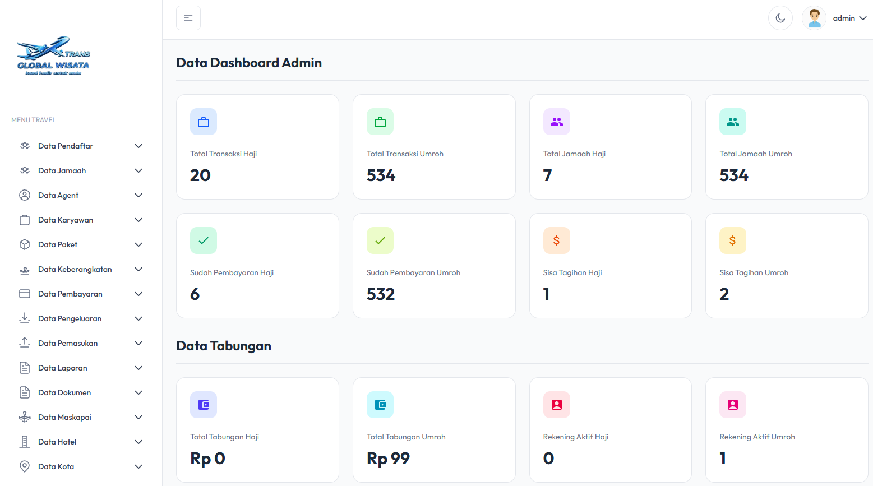
Task: Click the Total Transaksi Haji briefcase icon
Action: pos(204,122)
